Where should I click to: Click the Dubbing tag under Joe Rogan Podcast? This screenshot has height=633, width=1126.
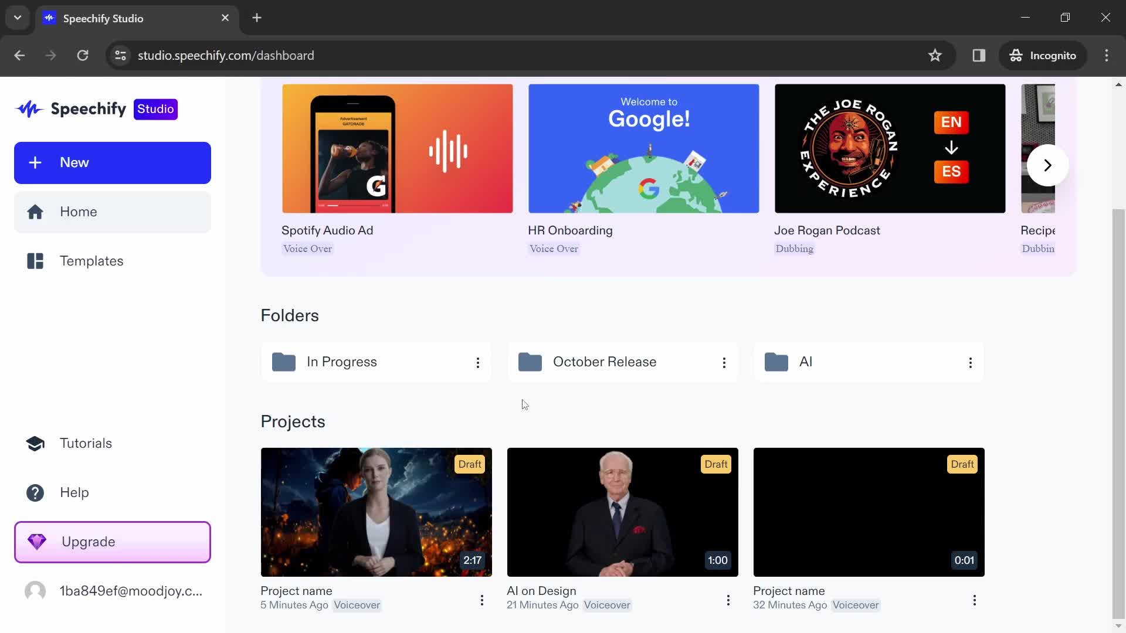point(795,249)
